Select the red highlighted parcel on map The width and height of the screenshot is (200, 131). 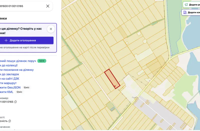point(112,78)
